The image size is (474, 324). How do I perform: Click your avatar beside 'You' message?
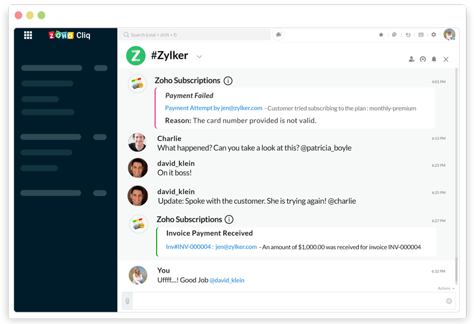138,275
